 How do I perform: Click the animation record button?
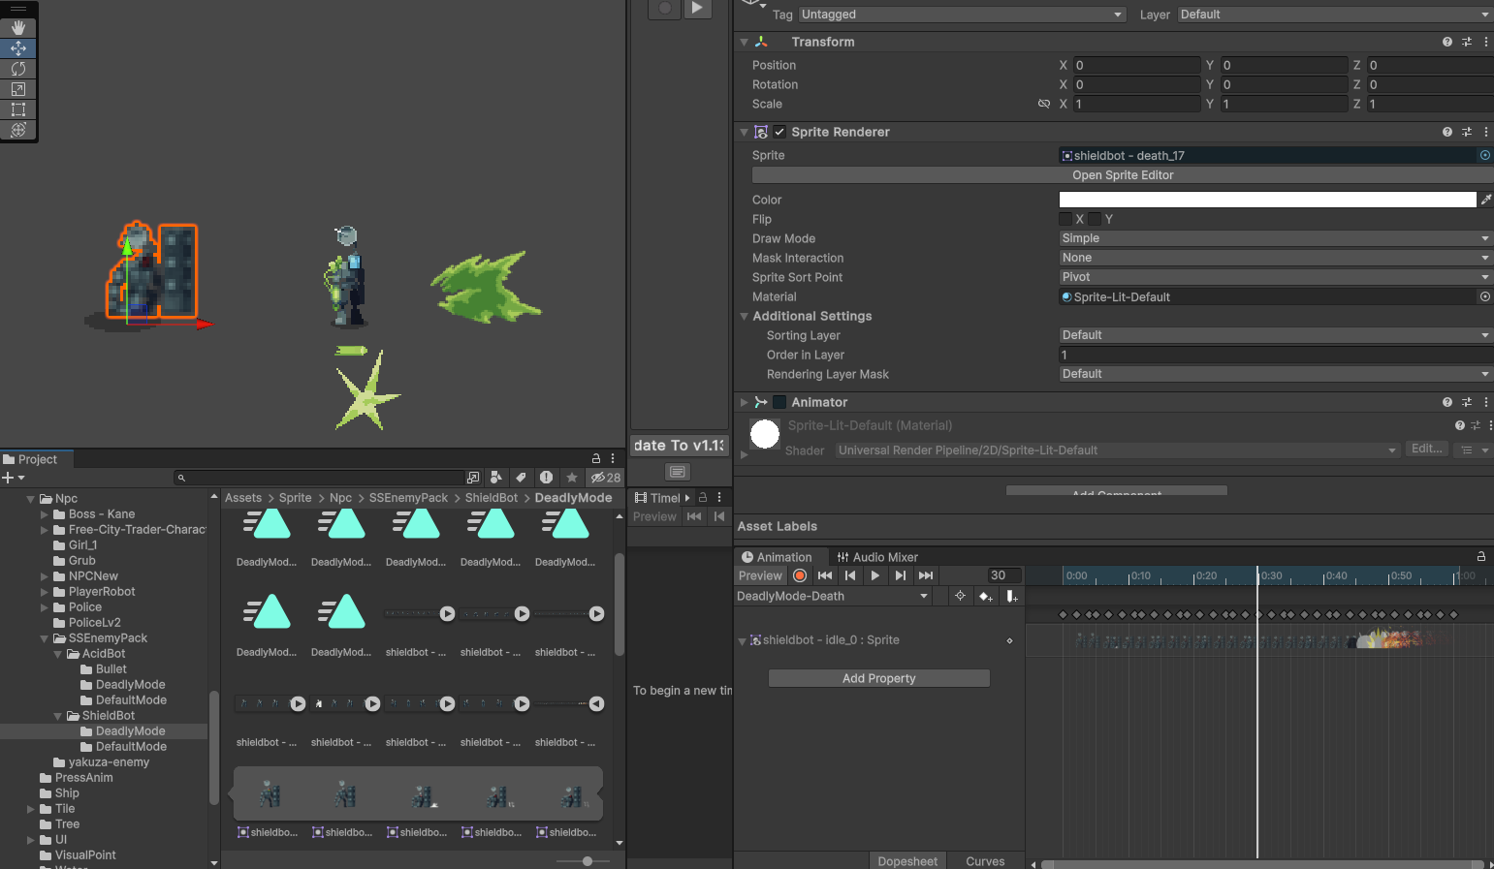click(800, 575)
